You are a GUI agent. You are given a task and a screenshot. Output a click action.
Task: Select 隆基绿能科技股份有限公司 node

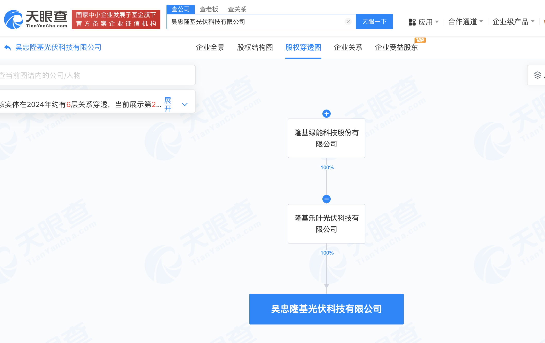tap(326, 138)
